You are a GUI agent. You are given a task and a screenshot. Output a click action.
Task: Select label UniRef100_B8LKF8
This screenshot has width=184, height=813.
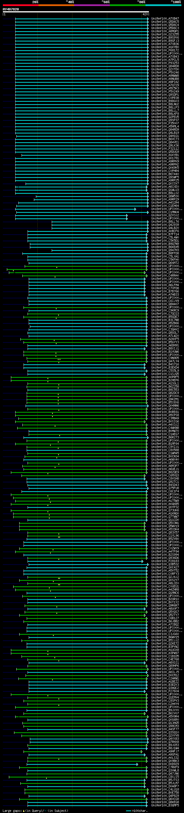pos(165,114)
